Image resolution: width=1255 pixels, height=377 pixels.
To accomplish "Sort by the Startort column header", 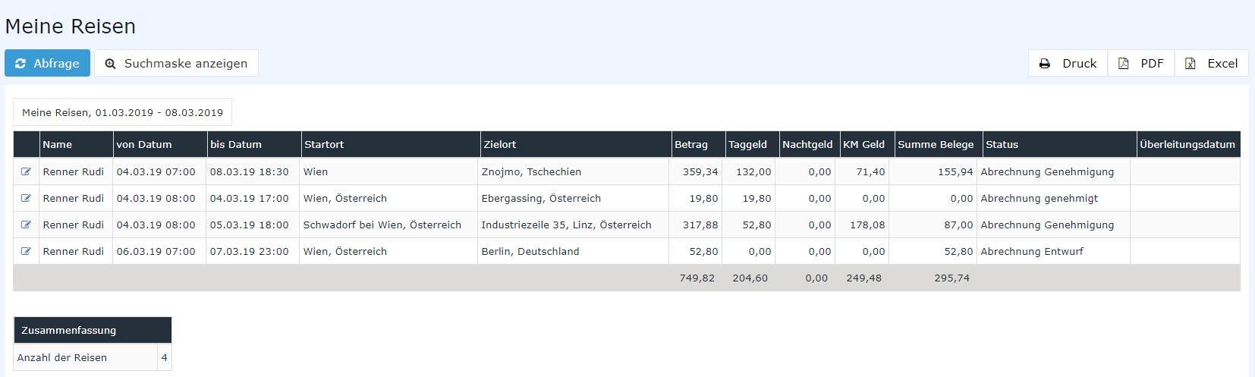I will point(324,144).
